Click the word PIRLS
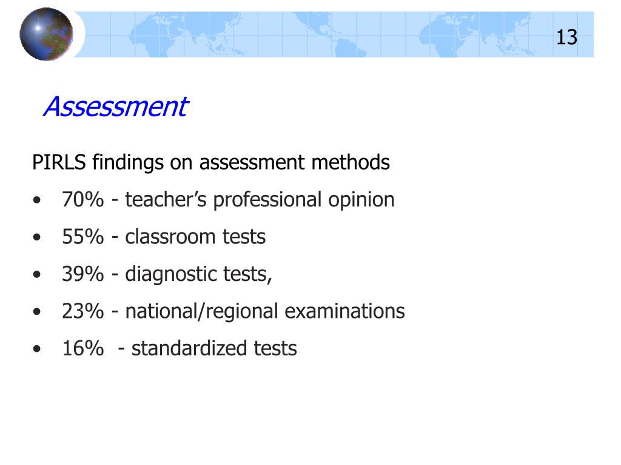Image resolution: width=621 pixels, height=465 pixels. click(x=59, y=162)
